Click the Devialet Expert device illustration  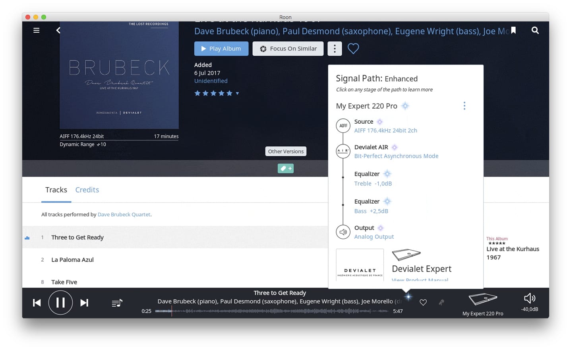406,255
